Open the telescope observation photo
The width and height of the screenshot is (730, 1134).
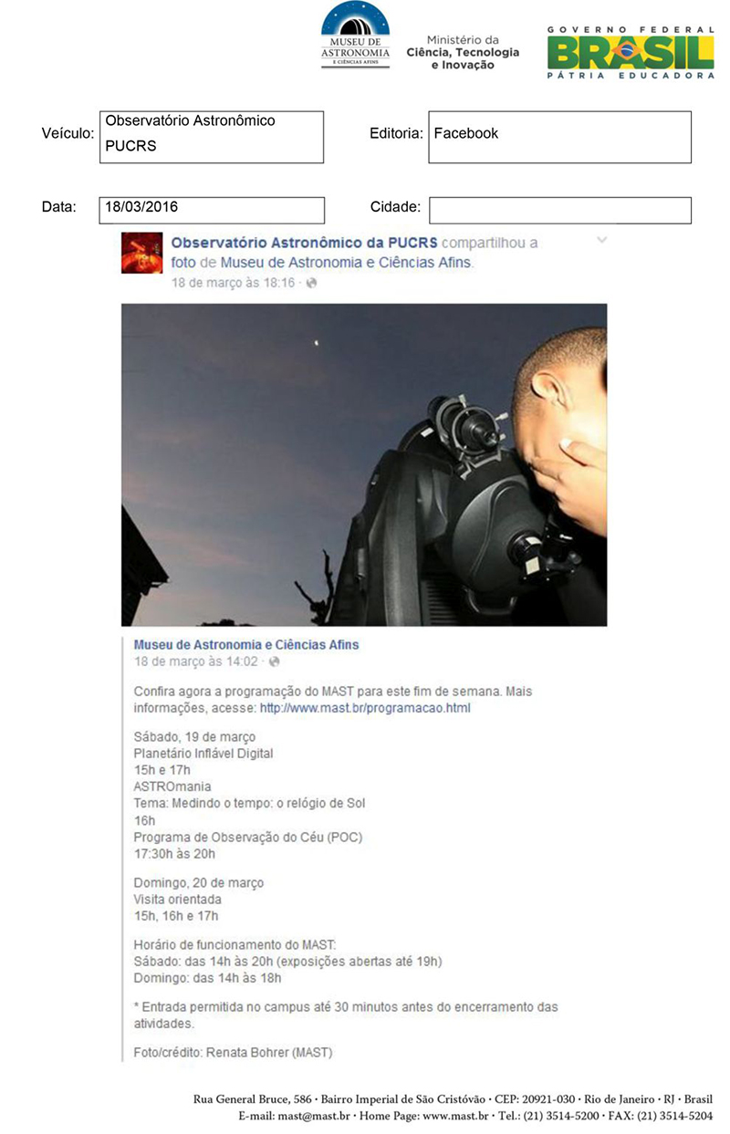click(364, 464)
